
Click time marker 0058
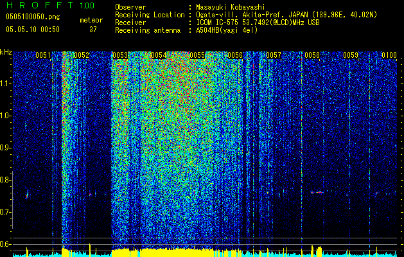pyautogui.click(x=312, y=55)
